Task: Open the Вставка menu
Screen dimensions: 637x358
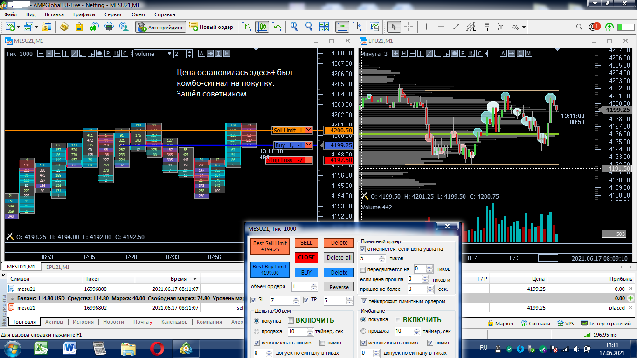Action: click(x=54, y=14)
